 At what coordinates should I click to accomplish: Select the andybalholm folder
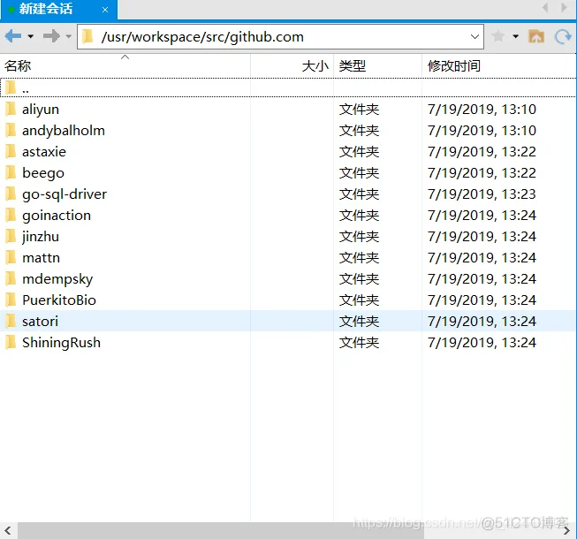click(x=288, y=131)
